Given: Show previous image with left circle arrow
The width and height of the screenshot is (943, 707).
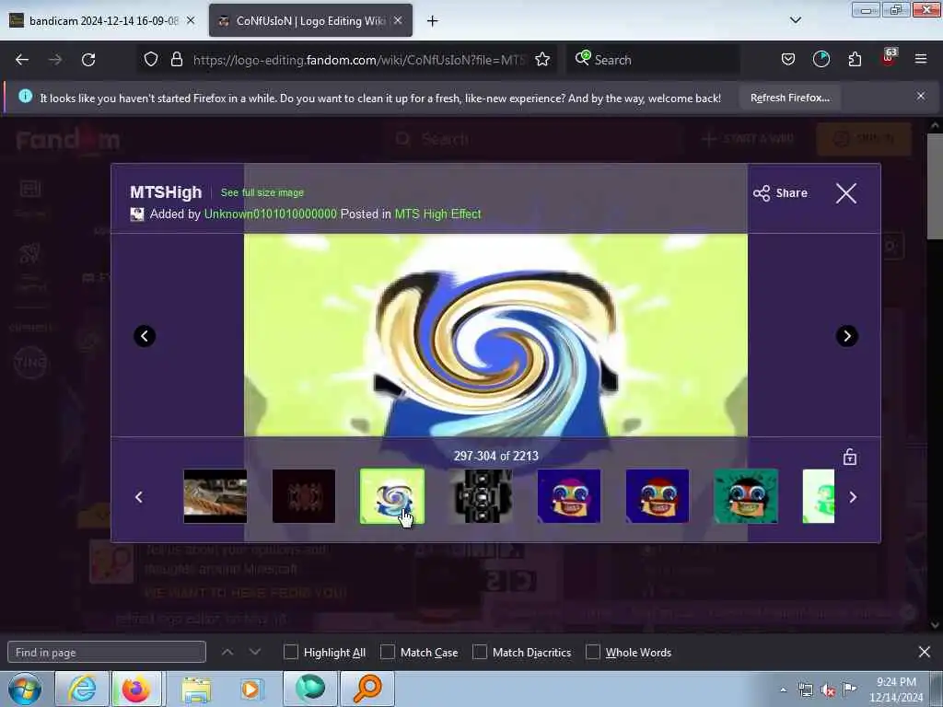Looking at the screenshot, I should click(145, 335).
